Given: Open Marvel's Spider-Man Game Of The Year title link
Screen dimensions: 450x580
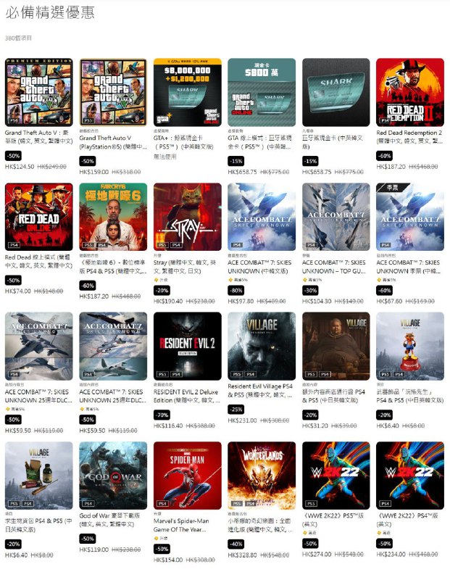Looking at the screenshot, I should coord(182,525).
